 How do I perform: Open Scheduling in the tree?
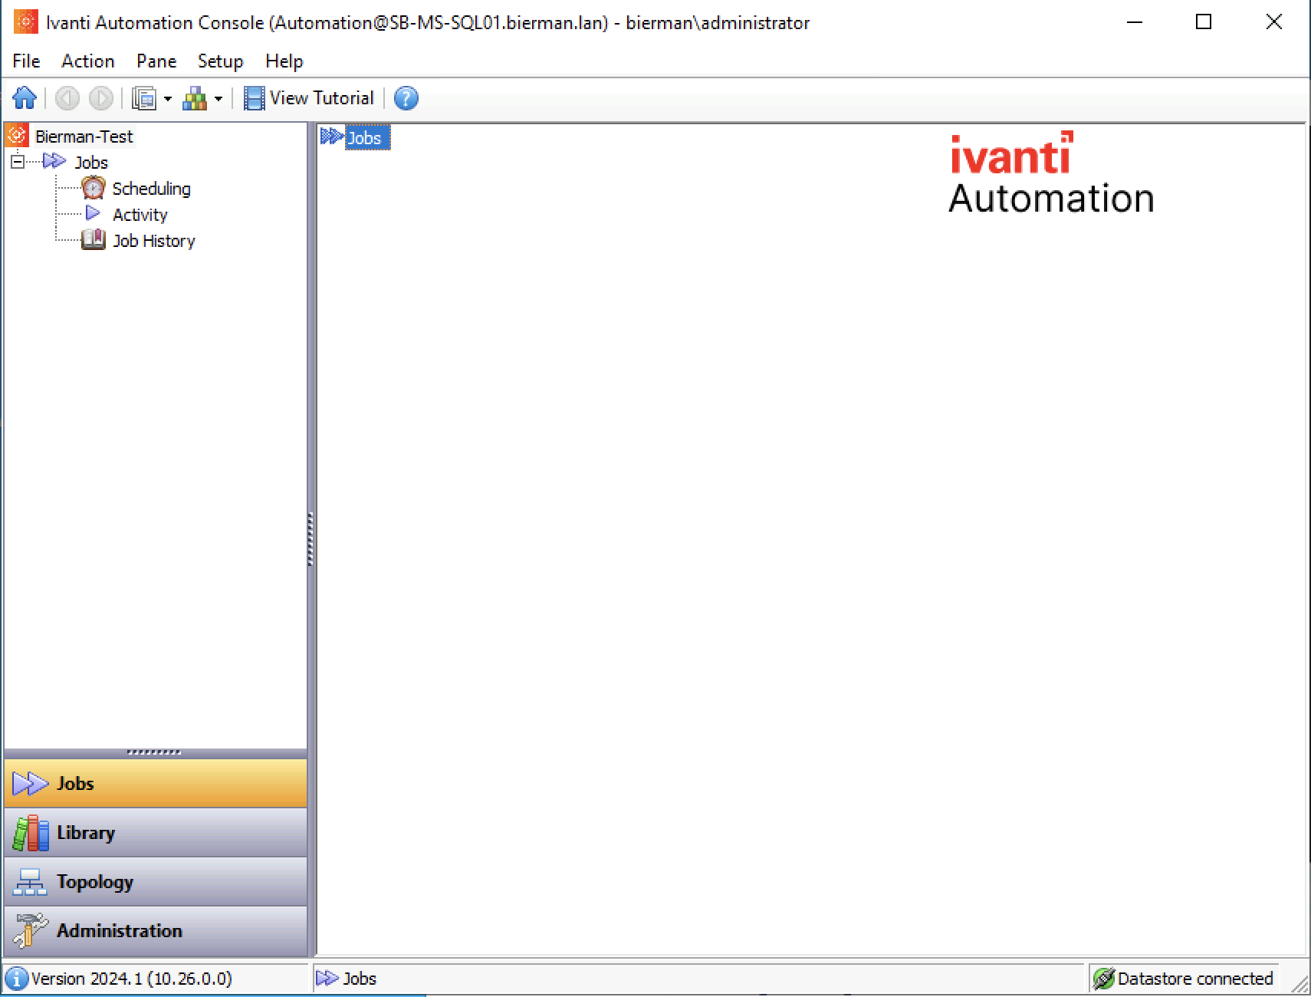point(151,189)
